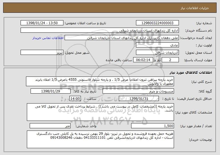Click price validity date field 1398/01/31

coord(139,99)
